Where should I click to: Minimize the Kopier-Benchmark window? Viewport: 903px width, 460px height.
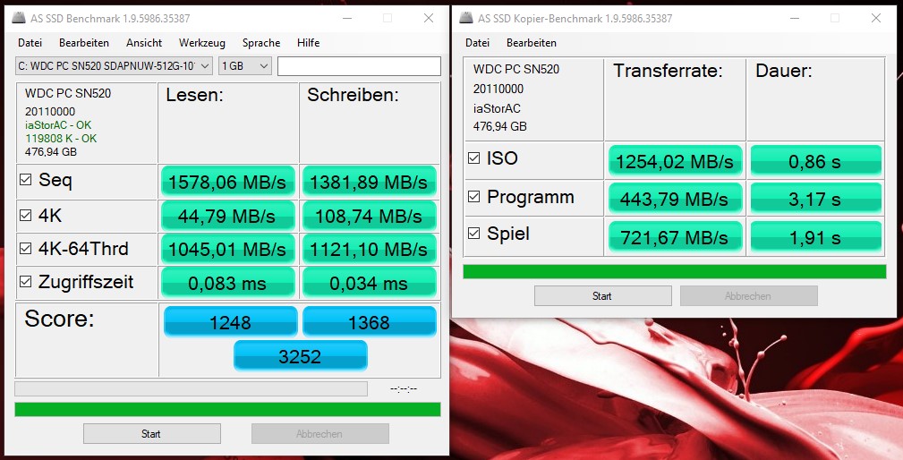(x=794, y=18)
